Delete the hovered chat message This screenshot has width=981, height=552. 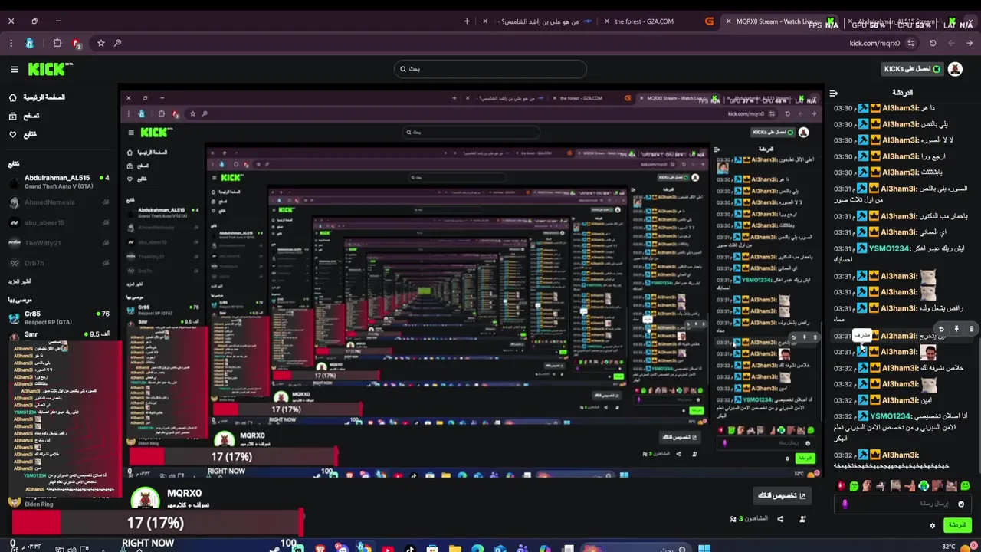click(x=971, y=329)
